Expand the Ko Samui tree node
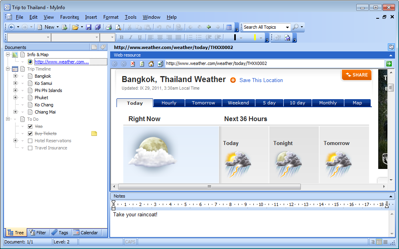The width and height of the screenshot is (399, 249). [15, 83]
